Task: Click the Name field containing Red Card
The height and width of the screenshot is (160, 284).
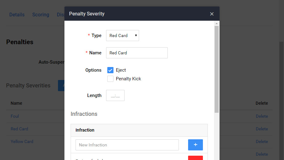Action: (x=137, y=53)
